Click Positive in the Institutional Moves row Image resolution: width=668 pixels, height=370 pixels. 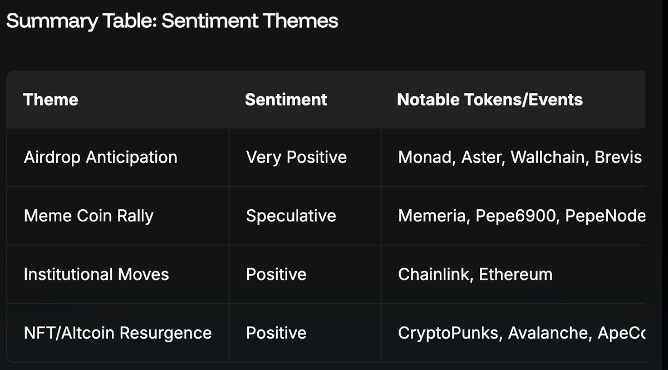click(276, 274)
